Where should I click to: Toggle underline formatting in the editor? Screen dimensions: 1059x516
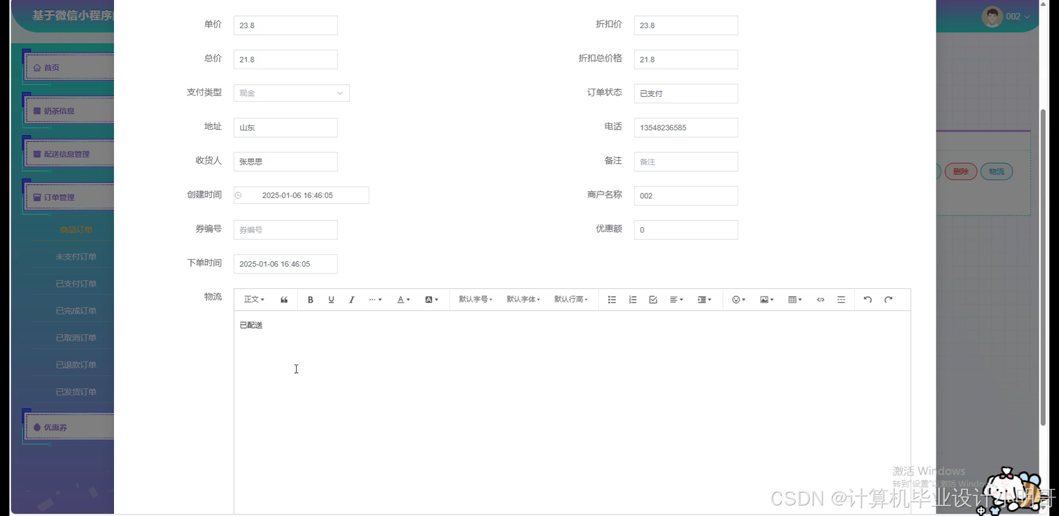331,299
